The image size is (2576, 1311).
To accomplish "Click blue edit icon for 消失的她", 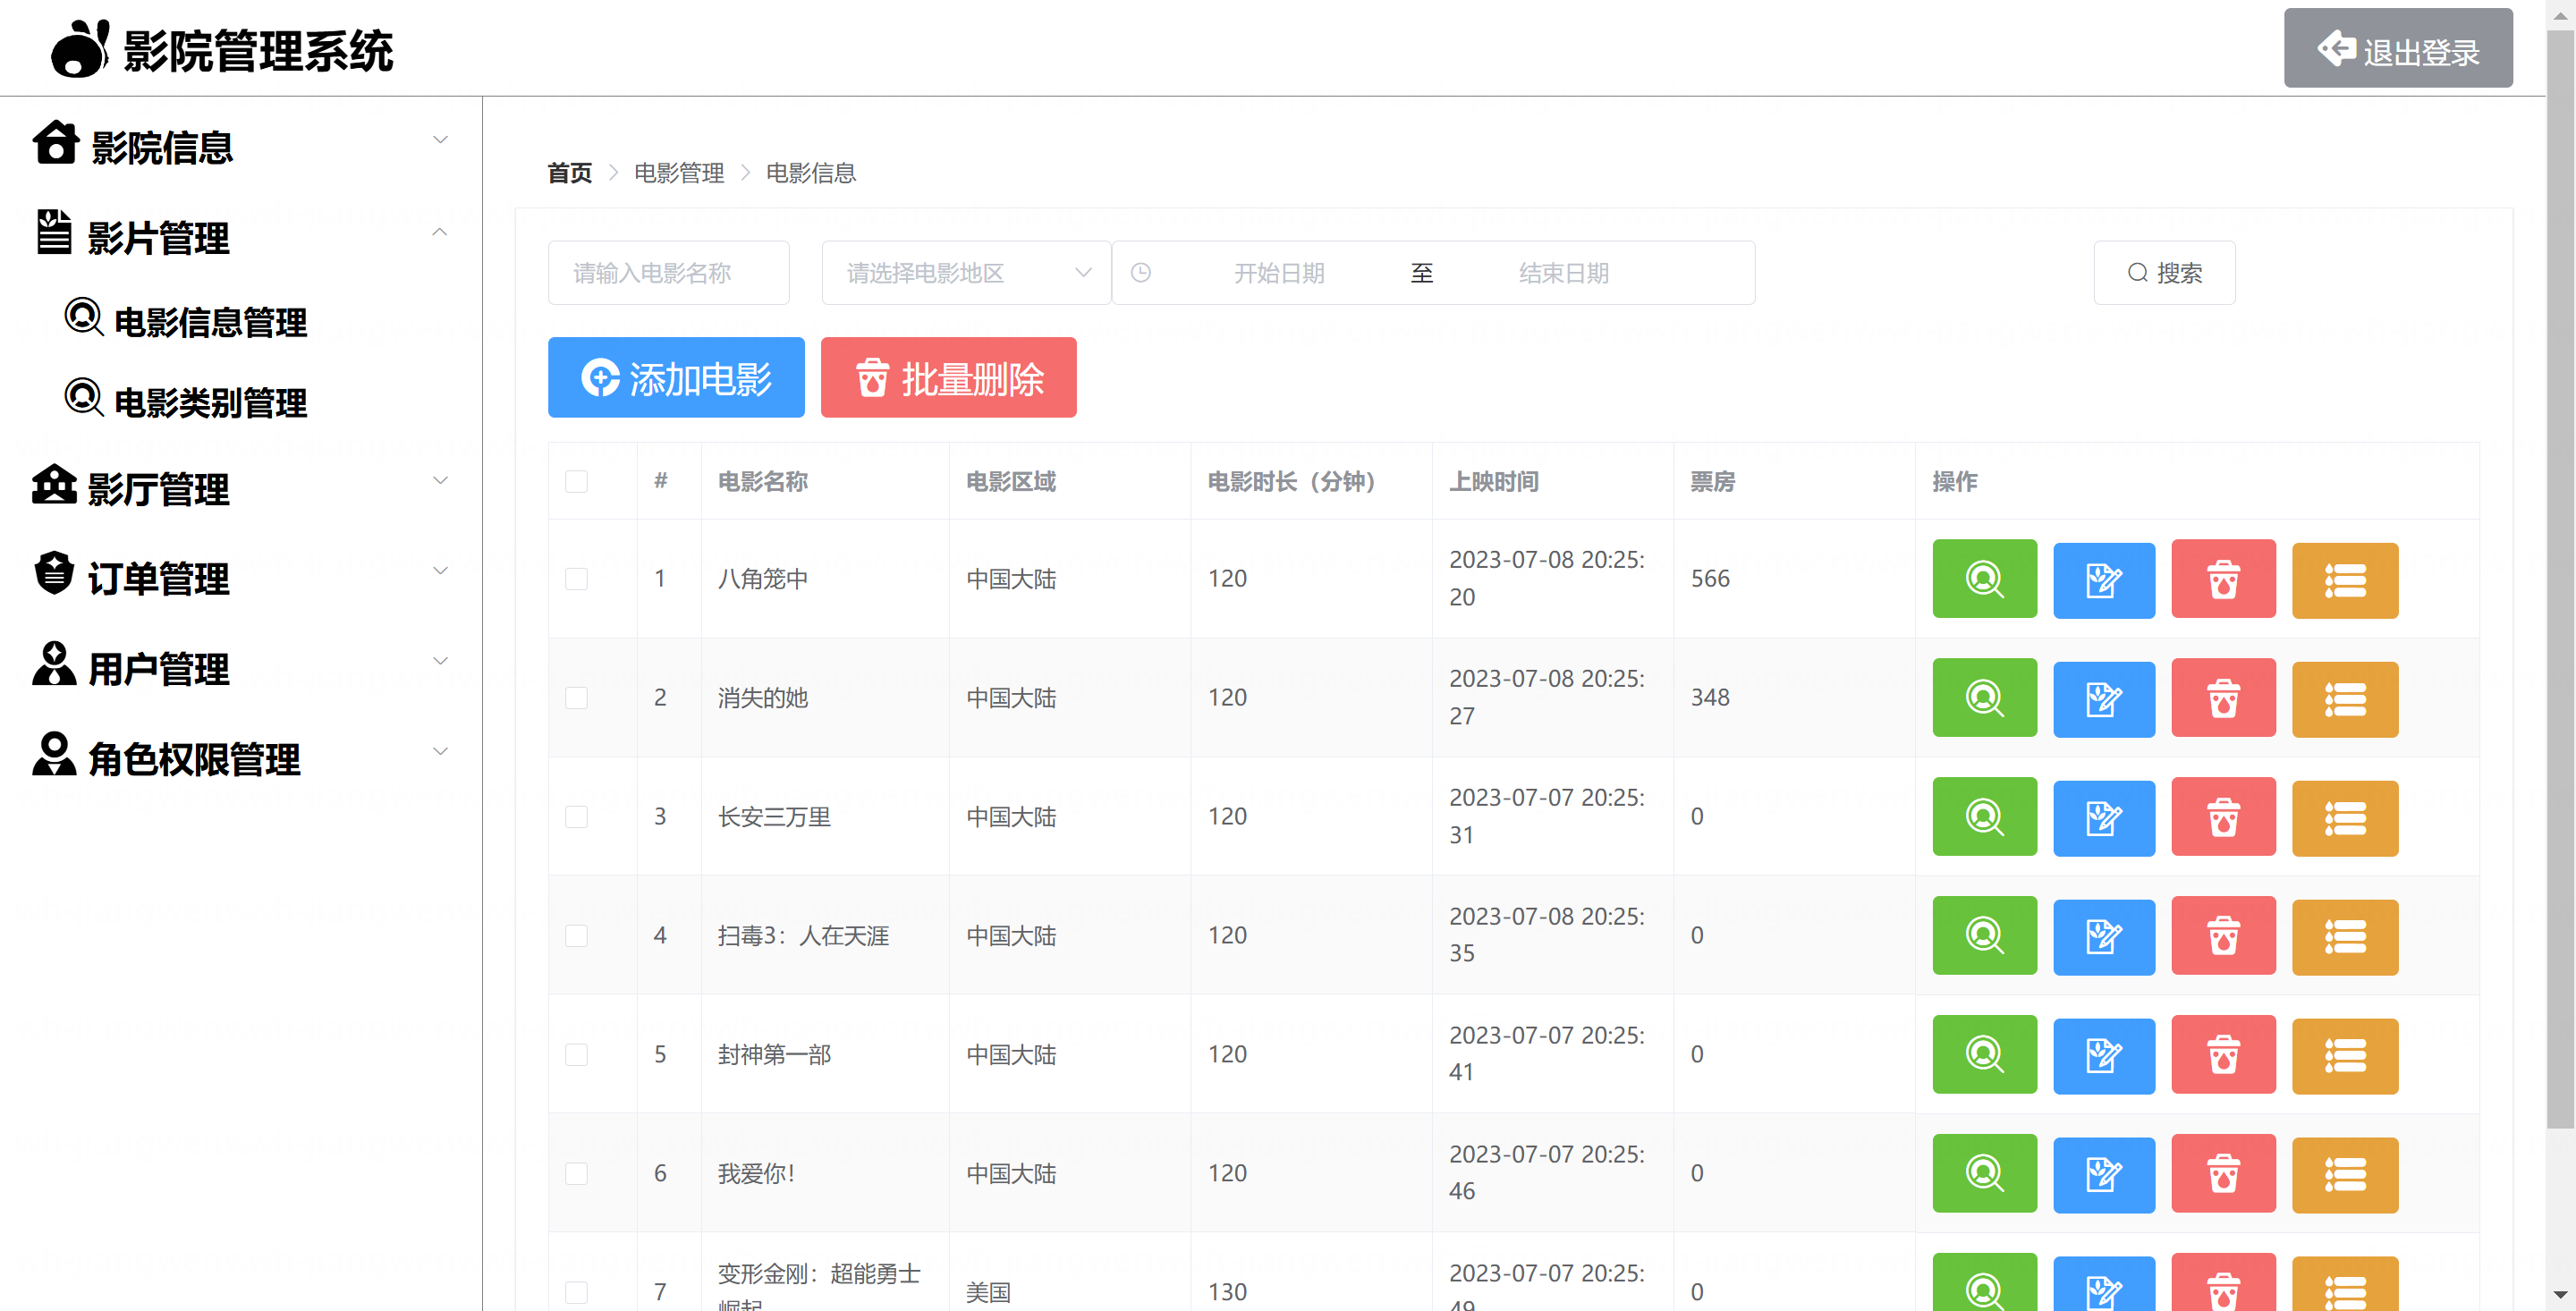I will click(2103, 698).
